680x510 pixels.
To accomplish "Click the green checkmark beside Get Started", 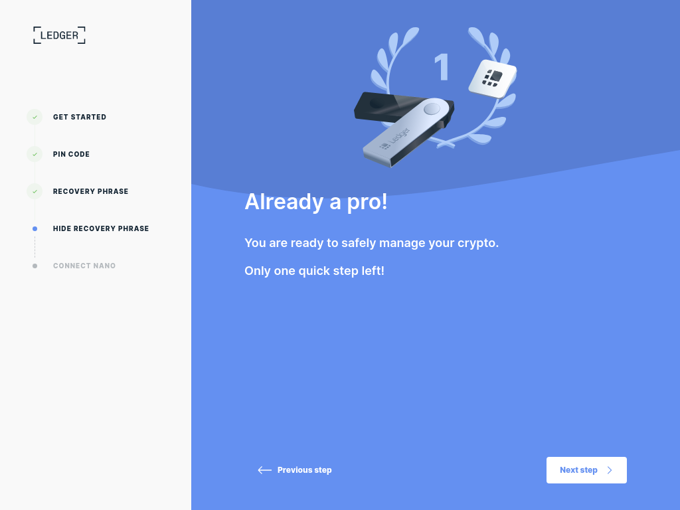I will [x=35, y=117].
